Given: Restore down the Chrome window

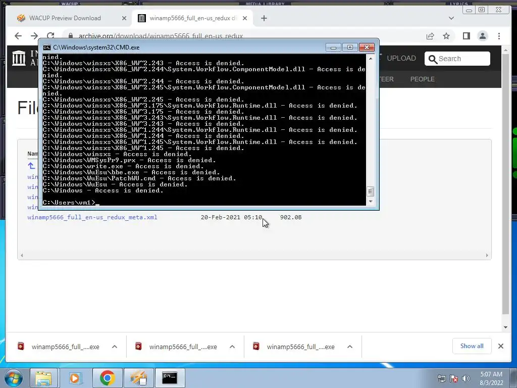Looking at the screenshot, I should 482,10.
